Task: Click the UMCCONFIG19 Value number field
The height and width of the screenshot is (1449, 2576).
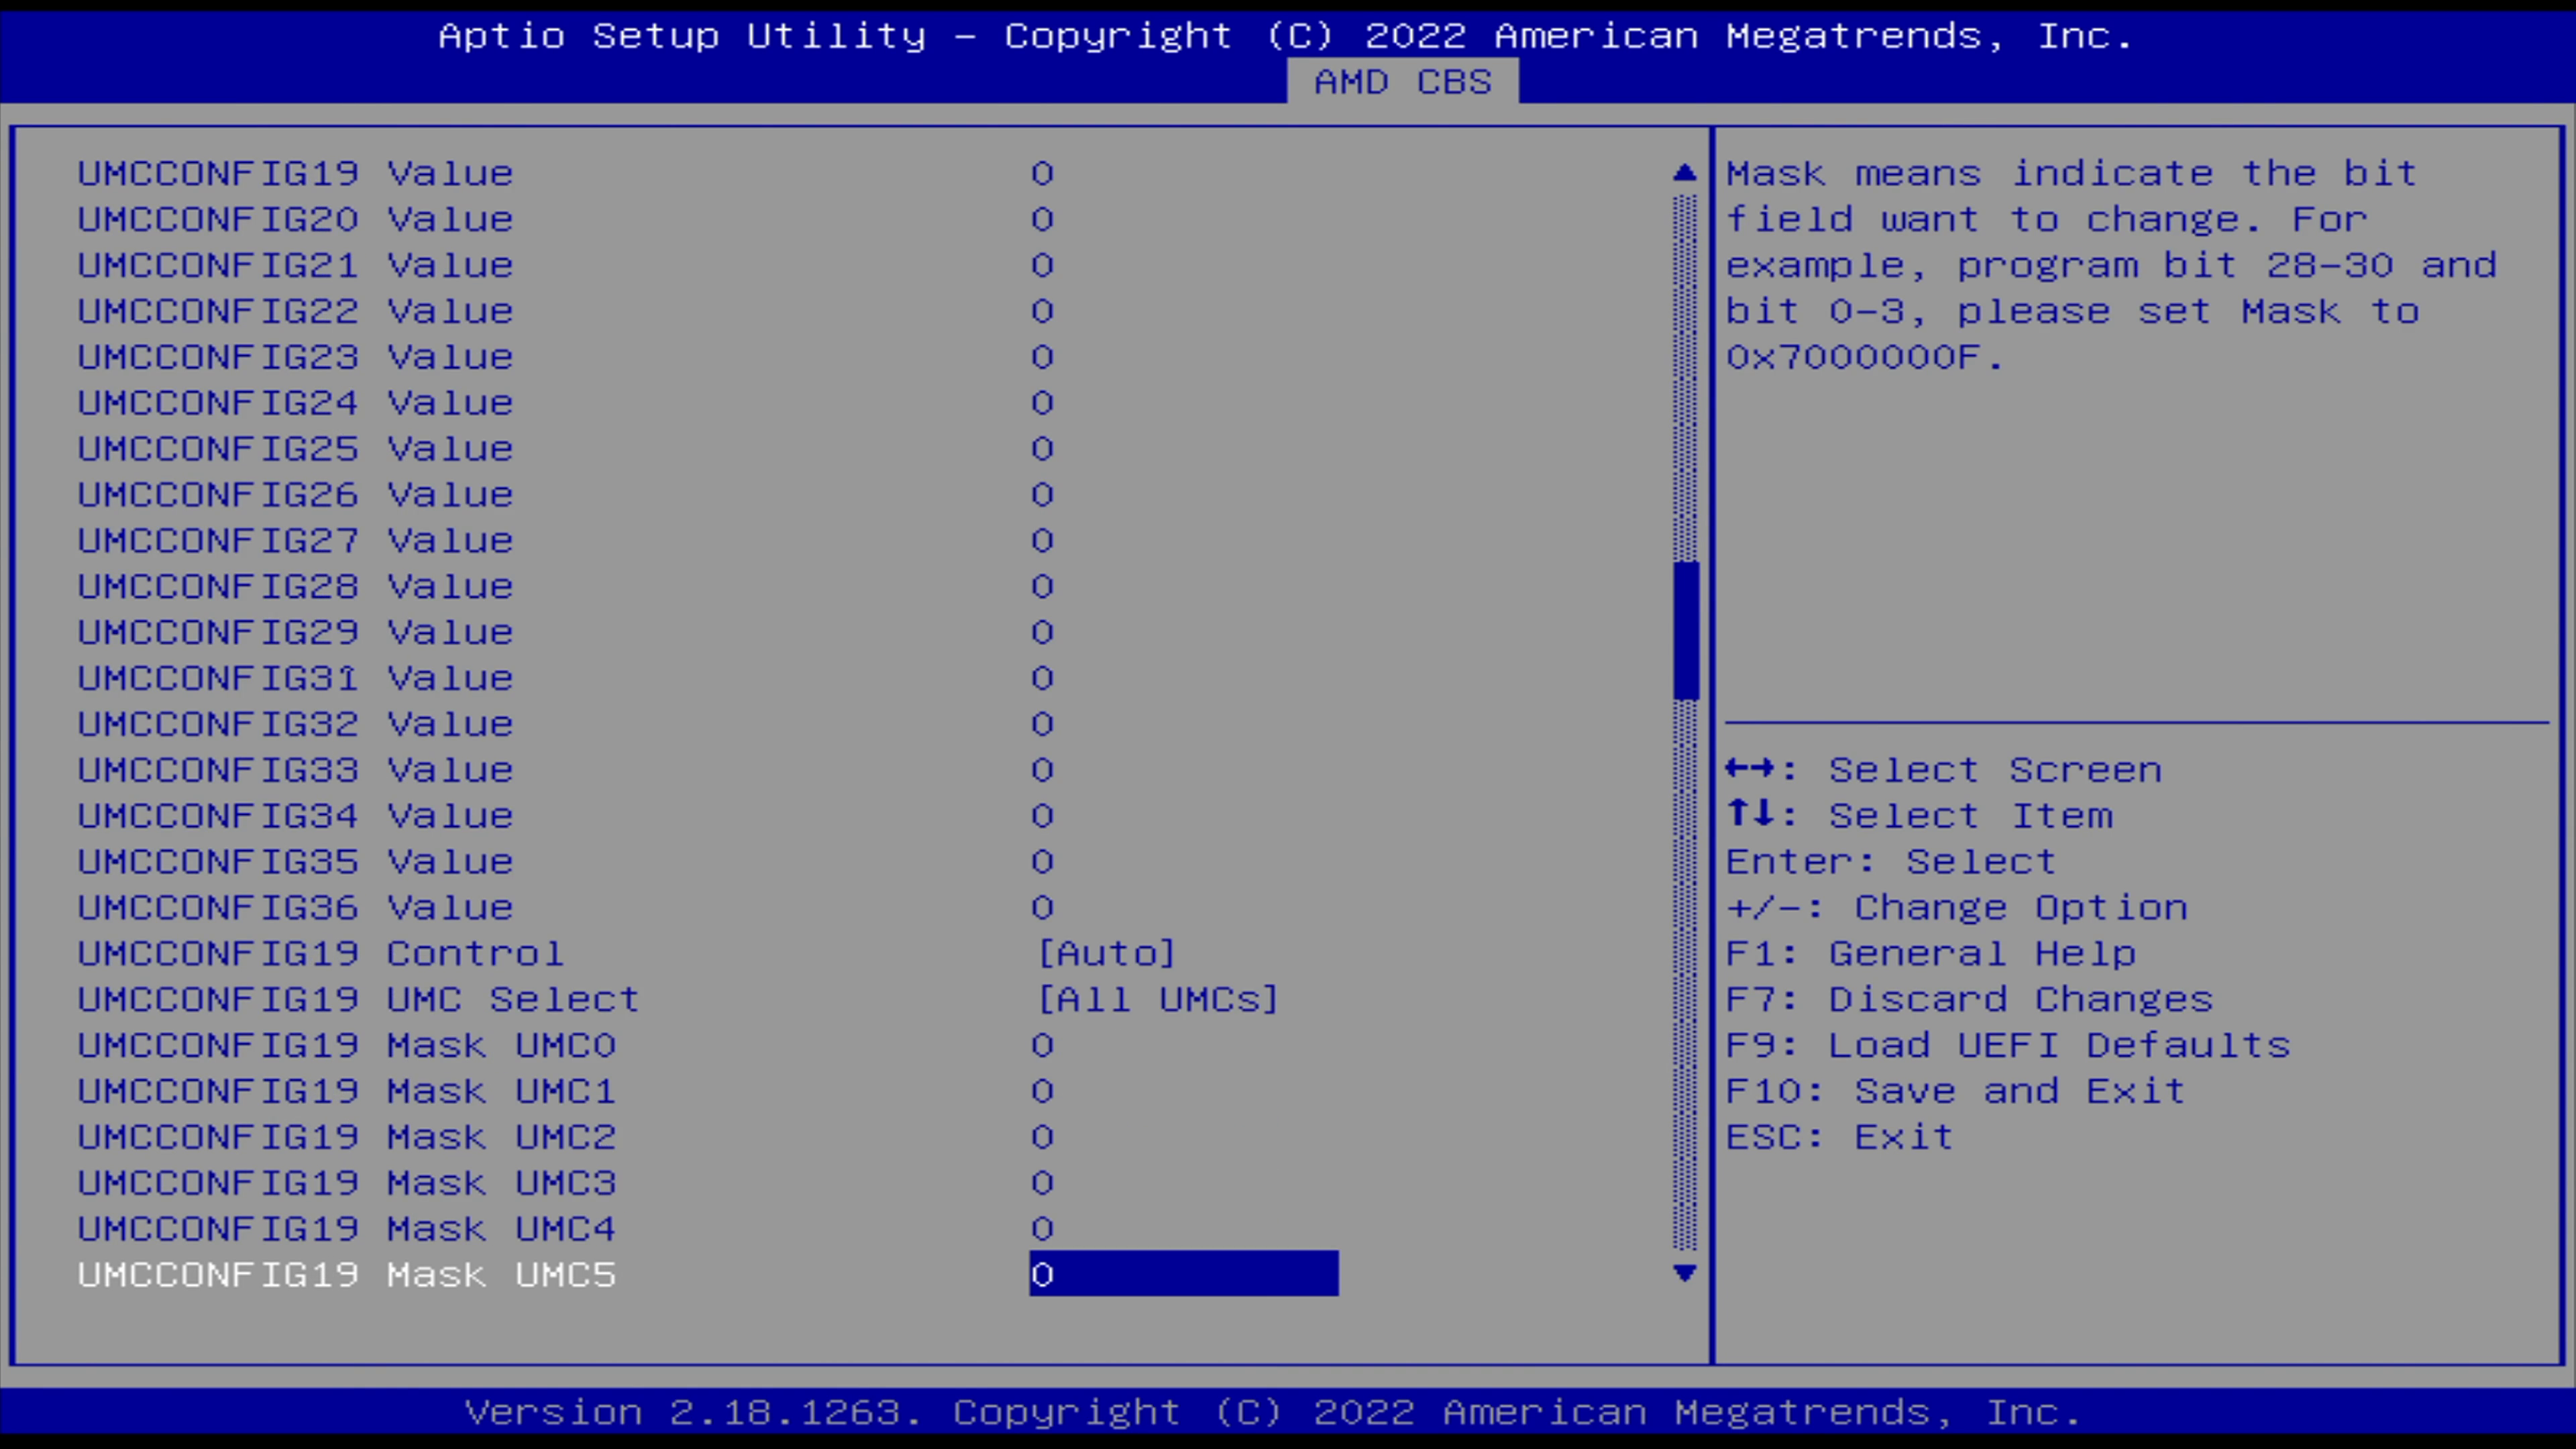Action: click(x=1042, y=173)
